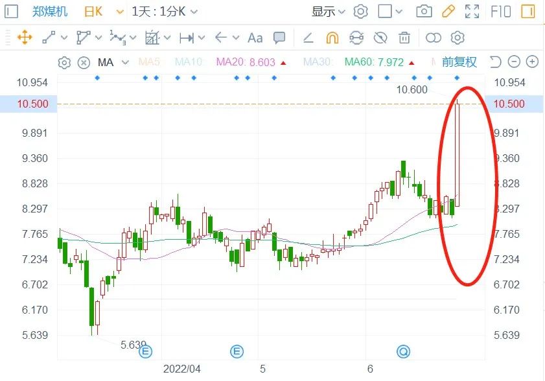The image size is (545, 381).
Task: Toggle the magnet snap mode
Action: pos(332,38)
